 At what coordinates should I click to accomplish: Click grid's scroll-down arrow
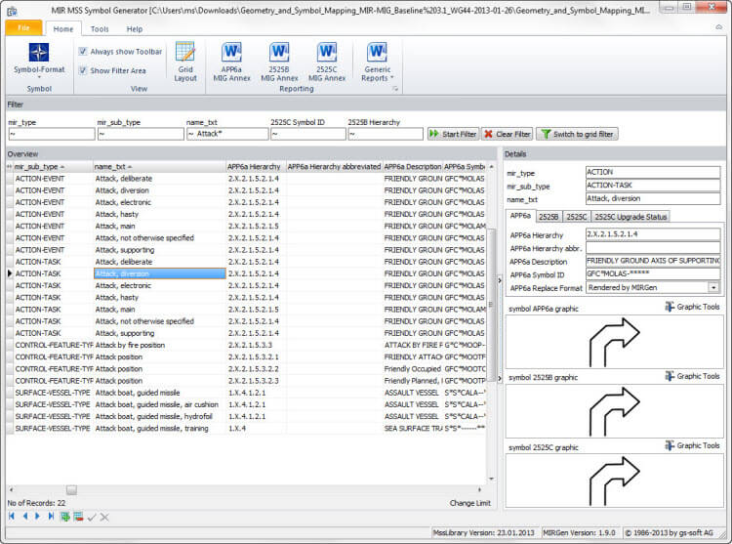[491, 479]
